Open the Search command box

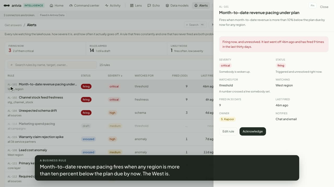coord(195,25)
